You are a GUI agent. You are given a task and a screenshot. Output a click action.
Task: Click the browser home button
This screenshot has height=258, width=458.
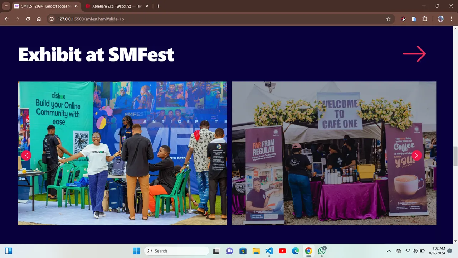click(x=39, y=19)
